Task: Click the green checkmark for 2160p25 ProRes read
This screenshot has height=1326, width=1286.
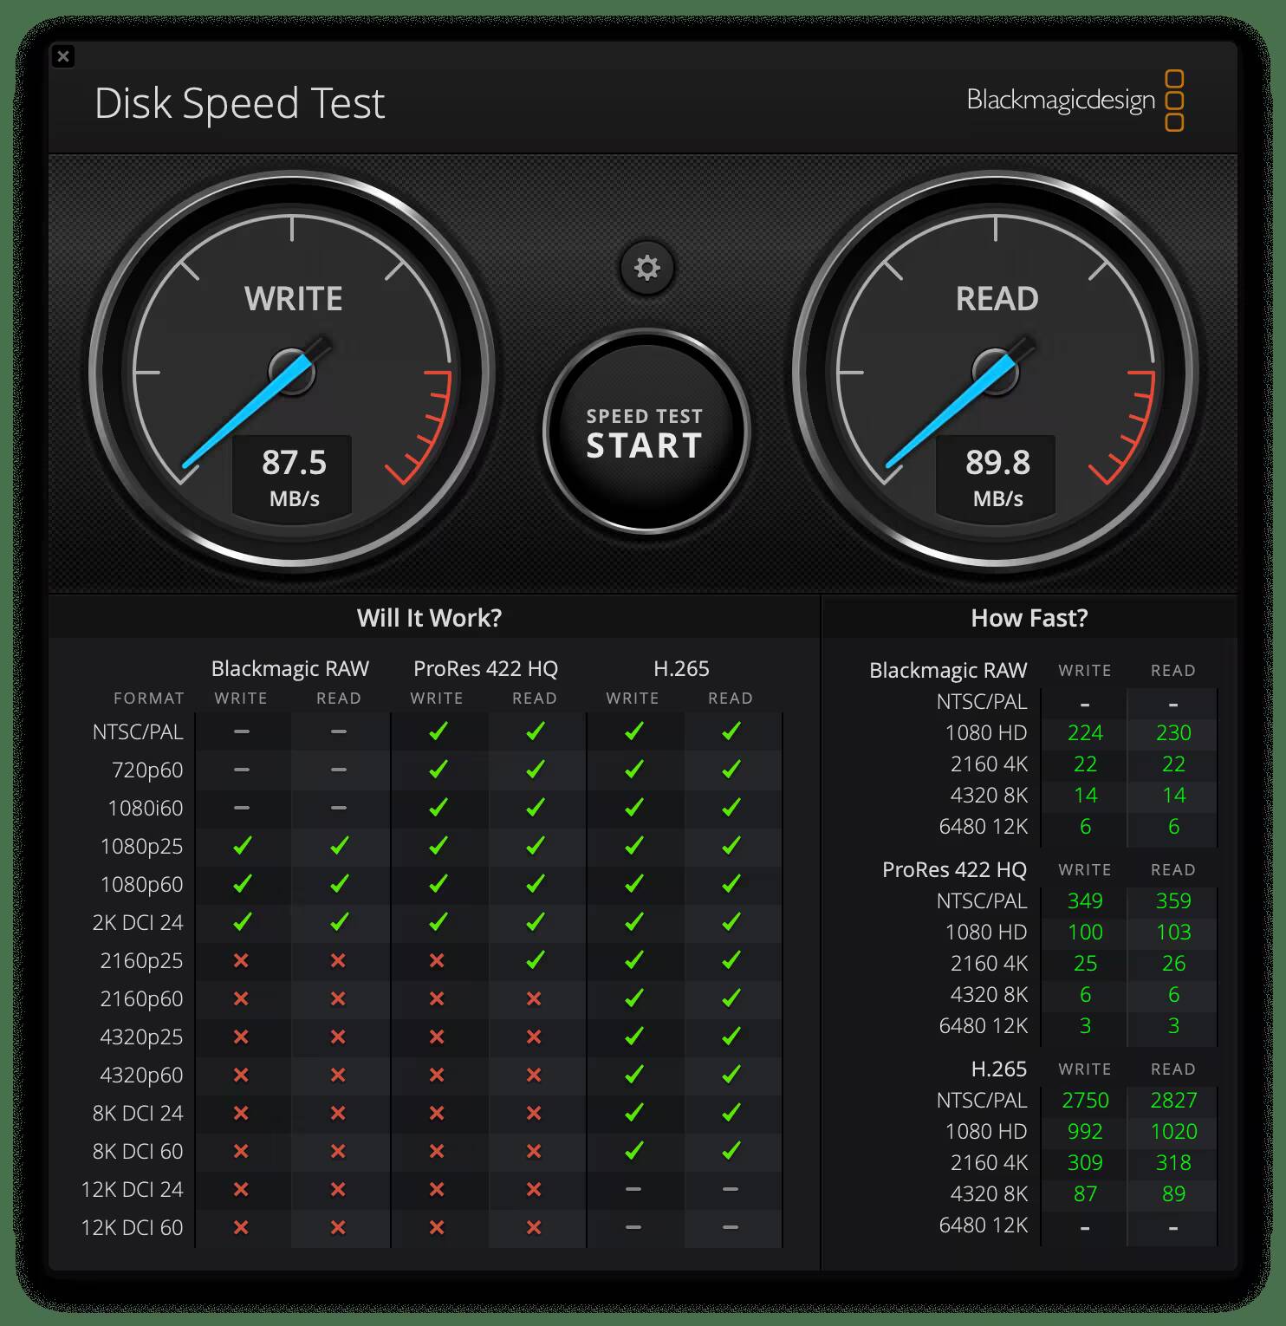Action: pos(535,960)
